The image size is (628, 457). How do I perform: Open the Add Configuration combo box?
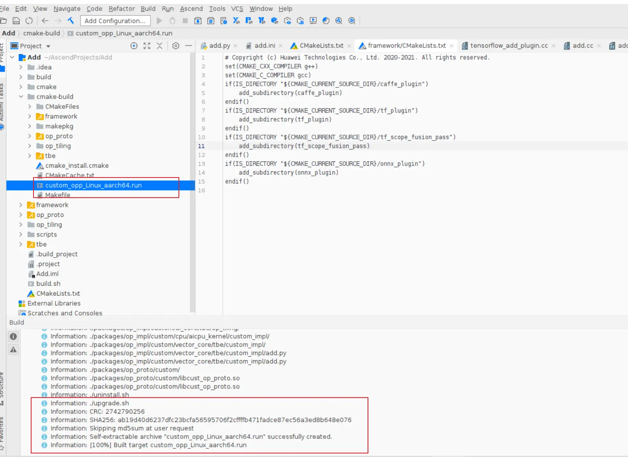115,21
